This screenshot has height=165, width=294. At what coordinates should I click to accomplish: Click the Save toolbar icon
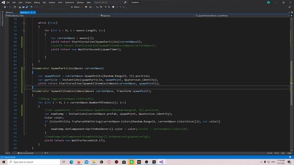[23, 7]
